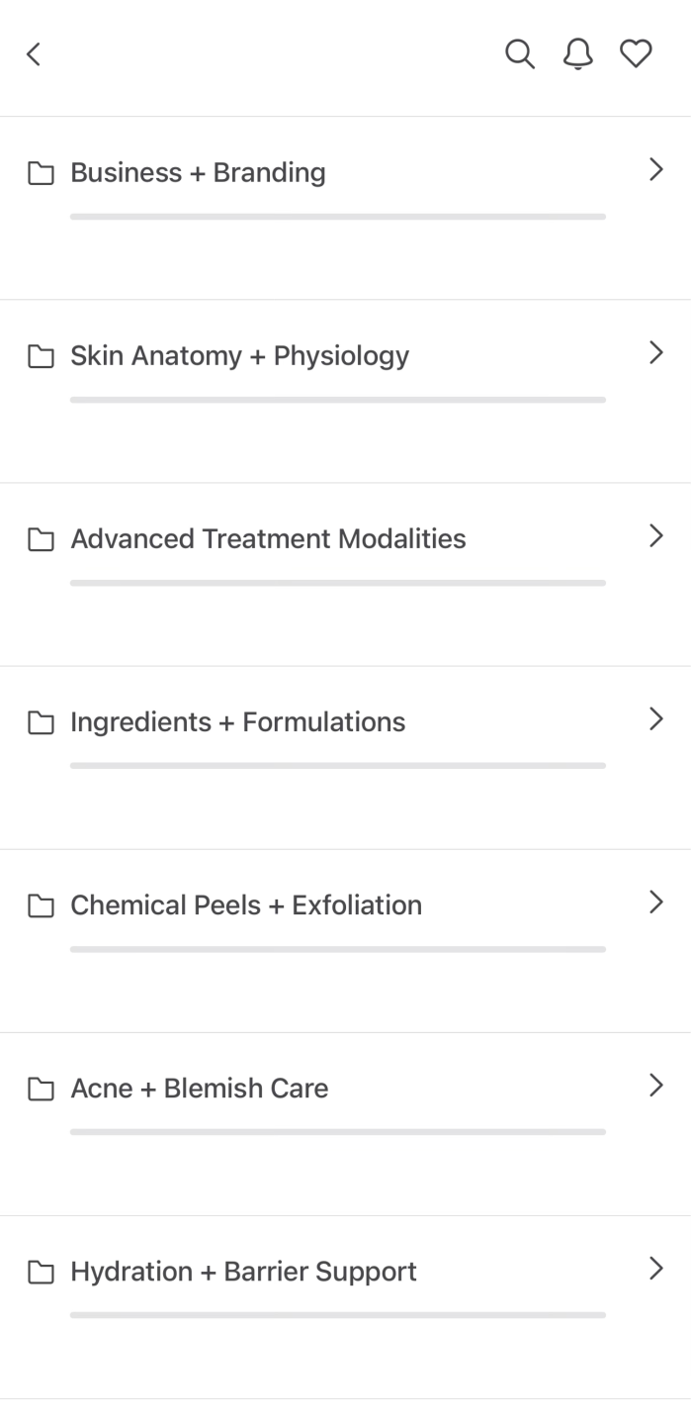
Task: Open the Skin Anatomy + Physiology category
Action: click(x=239, y=356)
